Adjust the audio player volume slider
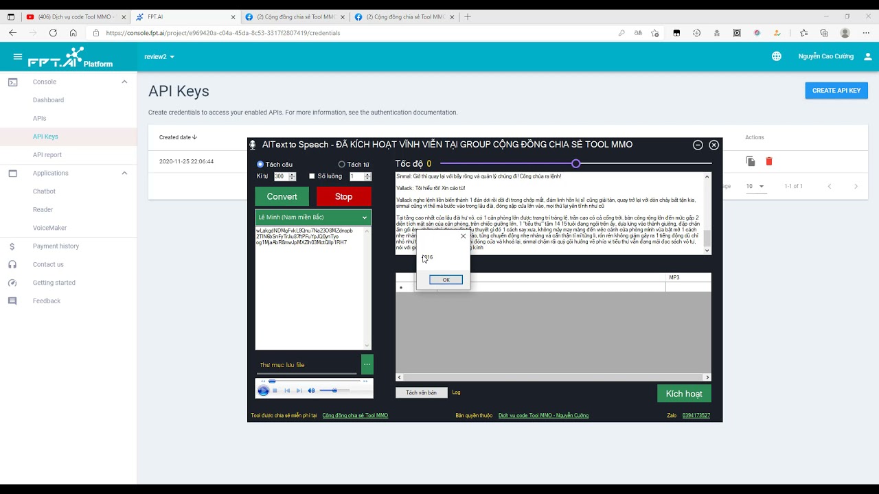The width and height of the screenshot is (879, 494). 335,390
